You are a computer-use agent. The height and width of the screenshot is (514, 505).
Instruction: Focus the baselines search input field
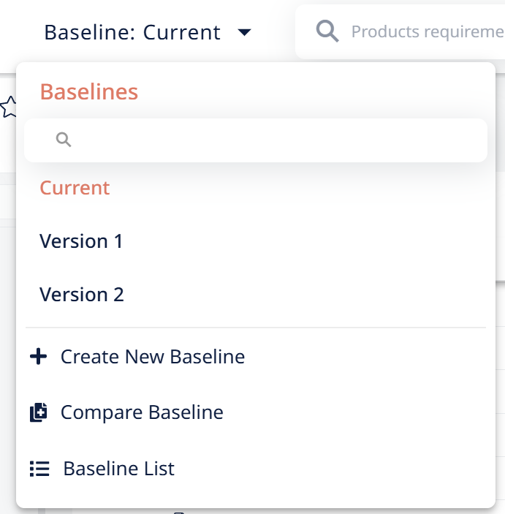256,140
